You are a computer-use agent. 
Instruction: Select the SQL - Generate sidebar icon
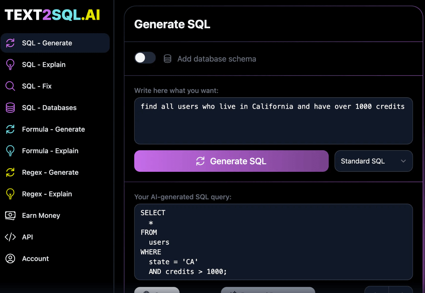coord(10,43)
